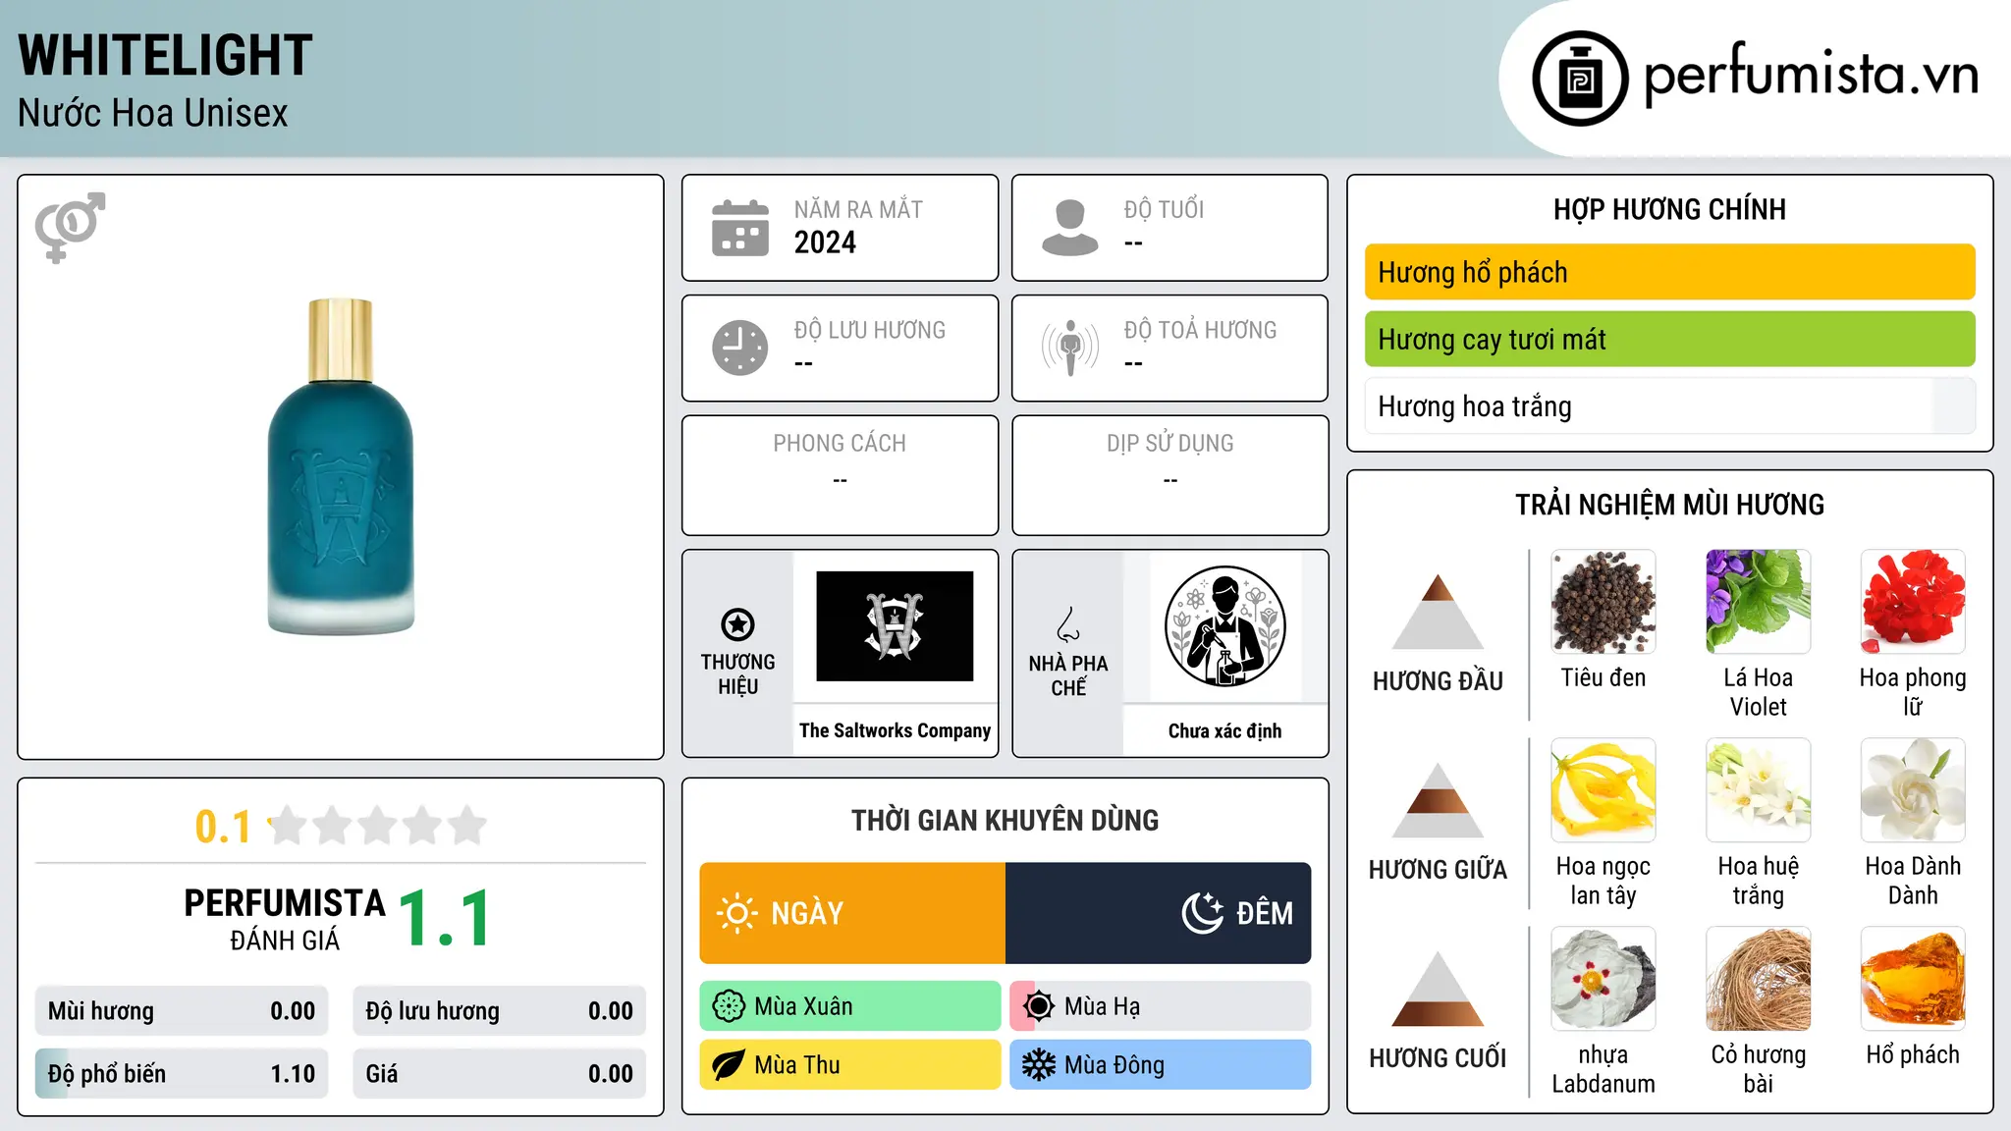Choose the Mùa Xuân season bar

click(850, 1006)
